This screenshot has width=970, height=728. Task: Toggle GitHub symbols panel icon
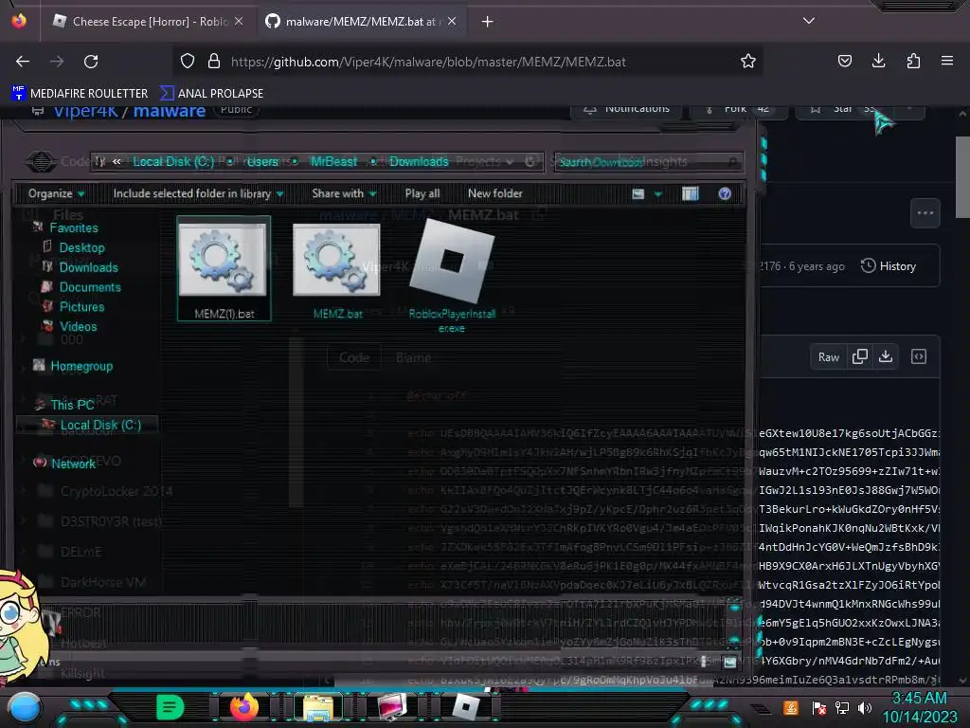pyautogui.click(x=919, y=356)
